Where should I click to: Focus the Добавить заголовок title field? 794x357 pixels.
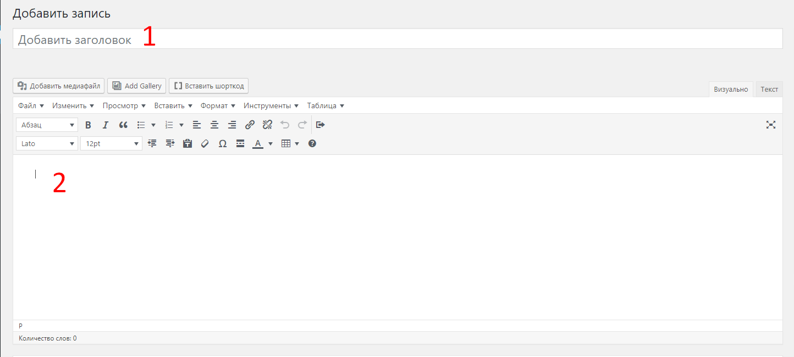398,39
